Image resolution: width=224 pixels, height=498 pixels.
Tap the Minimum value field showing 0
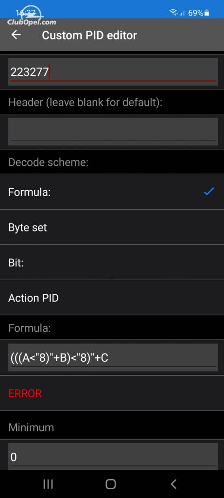[113, 456]
